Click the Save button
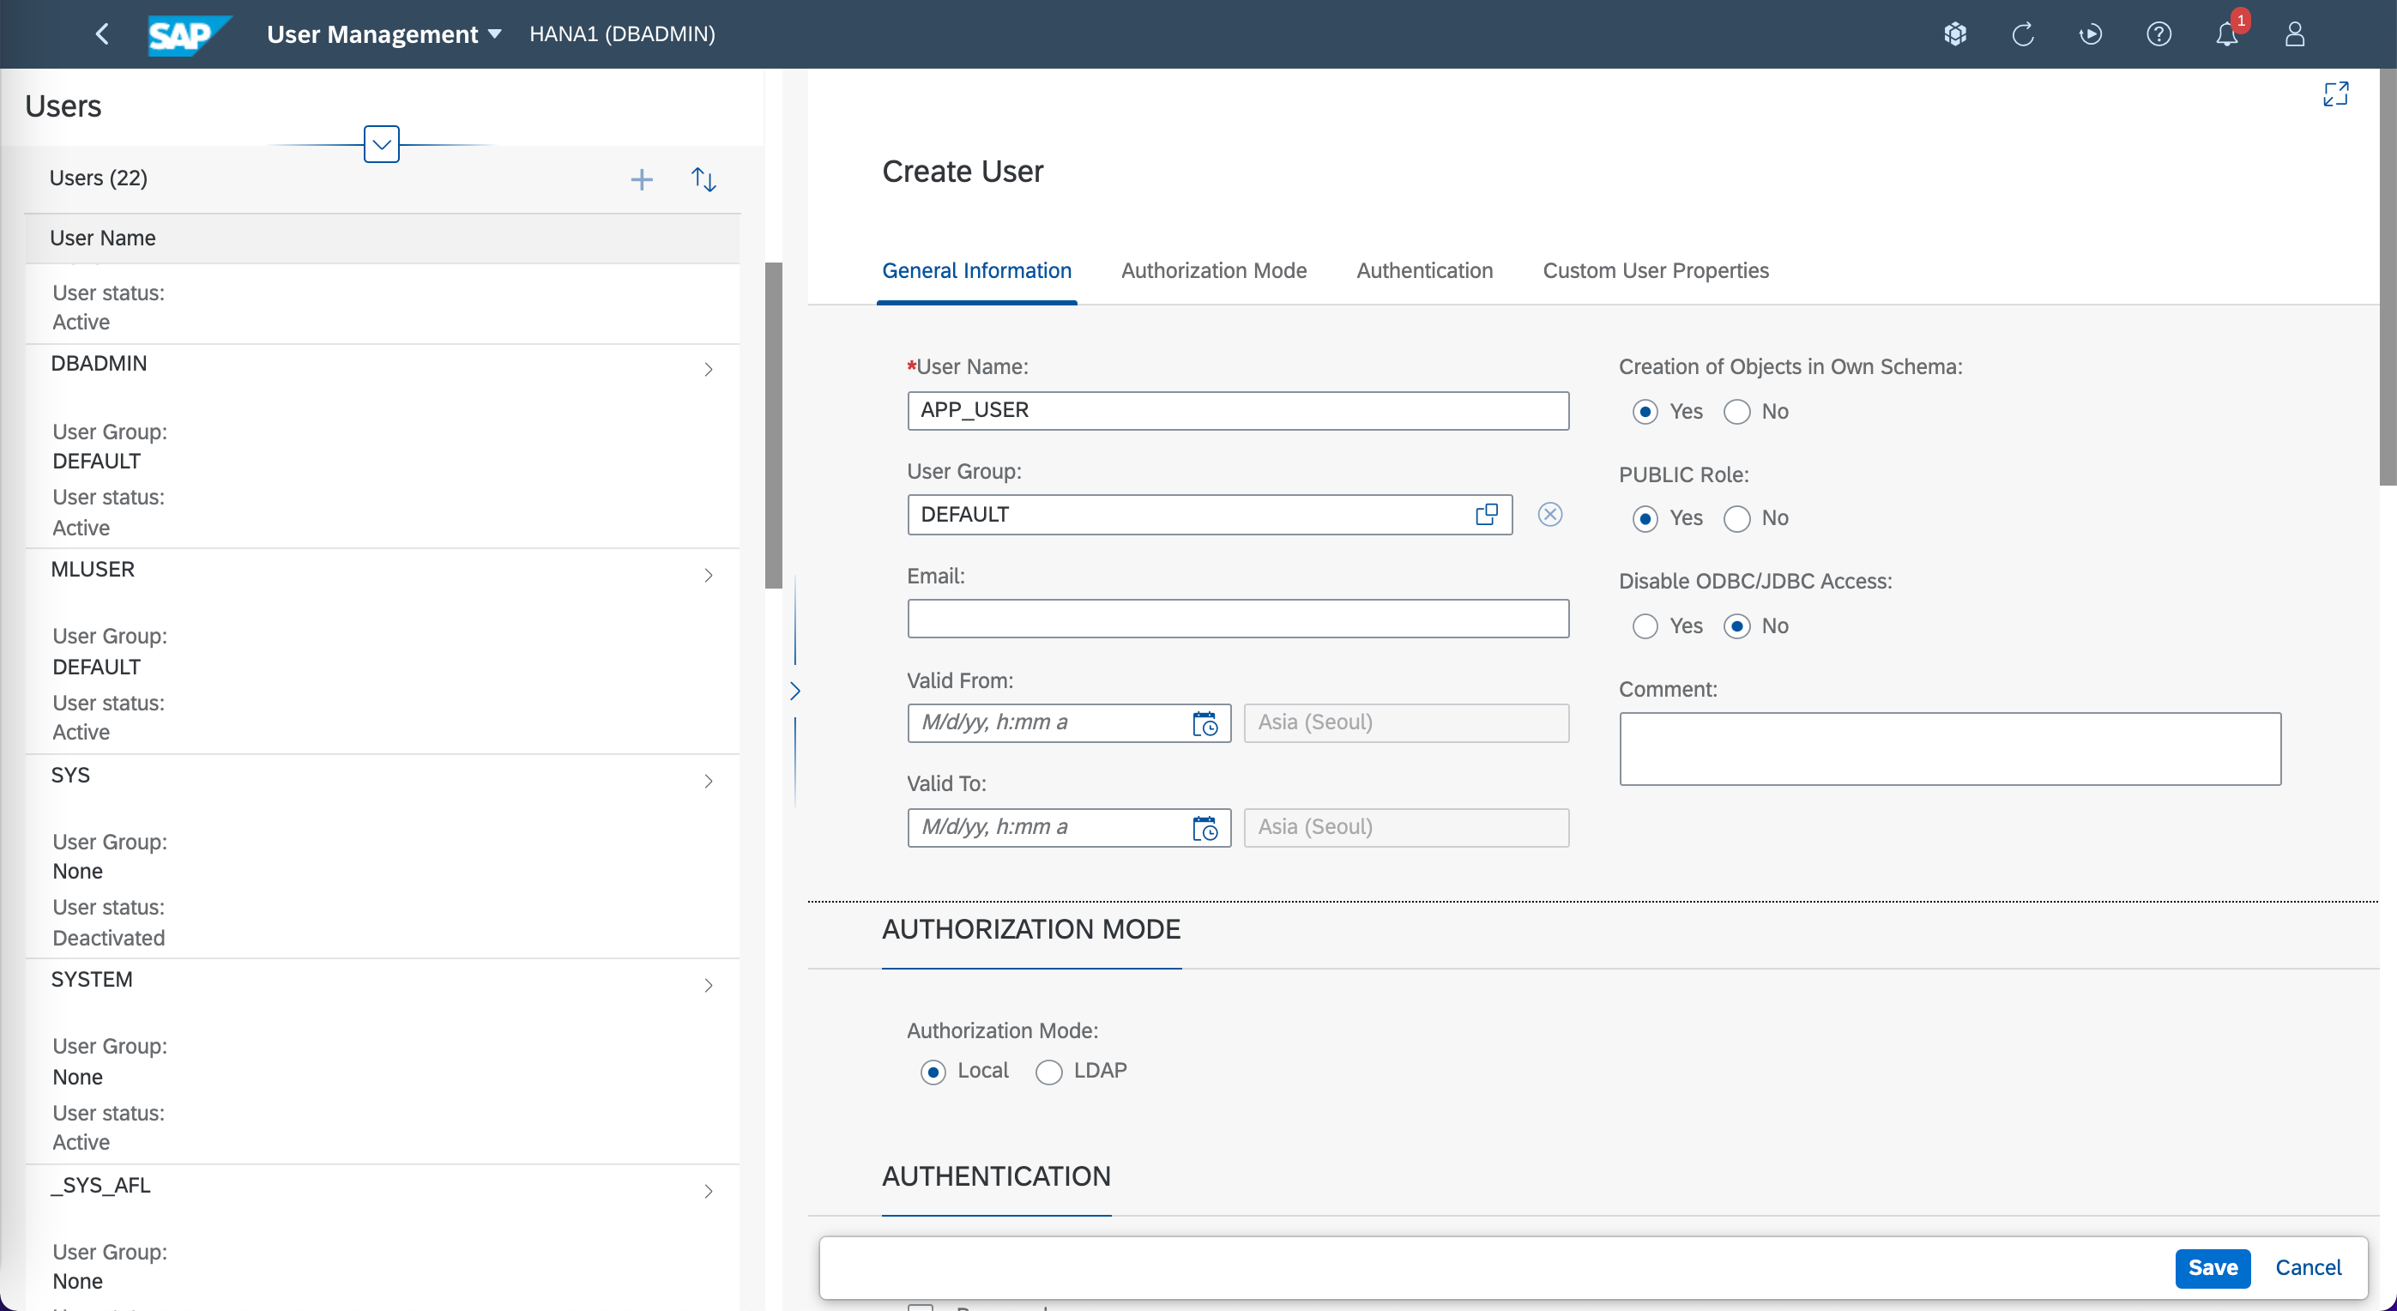This screenshot has width=2397, height=1311. pos(2212,1267)
